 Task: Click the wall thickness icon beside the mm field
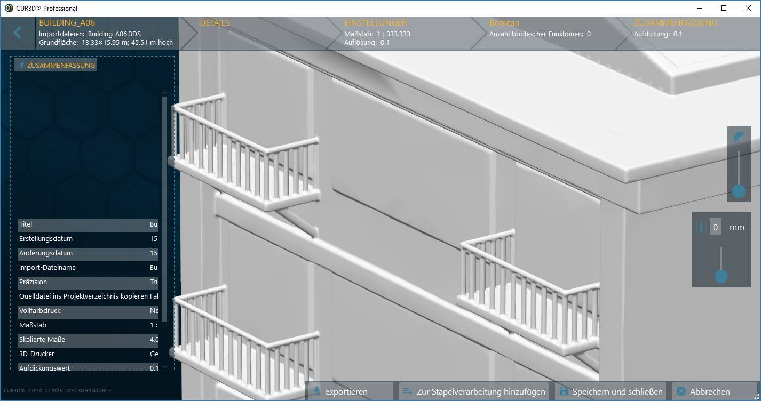pos(701,227)
